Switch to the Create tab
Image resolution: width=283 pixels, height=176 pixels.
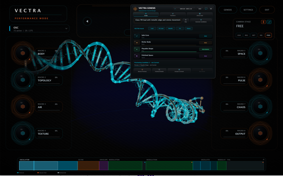[x=146, y=15]
